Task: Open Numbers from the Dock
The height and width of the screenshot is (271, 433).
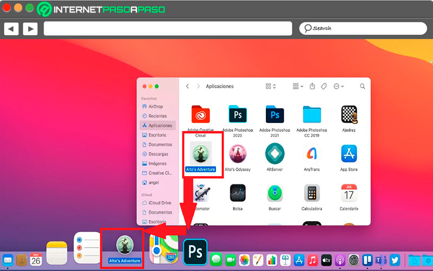Action: (x=272, y=260)
